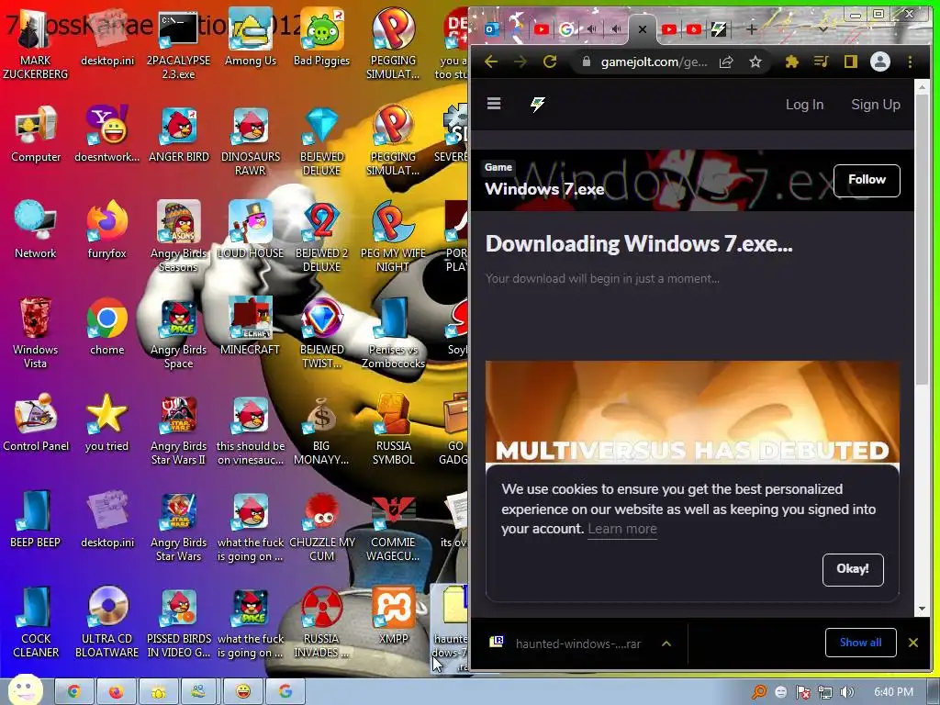Select the Computer desktop icon
This screenshot has width=940, height=705.
(36, 133)
